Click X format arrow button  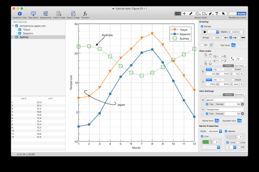coord(242,104)
